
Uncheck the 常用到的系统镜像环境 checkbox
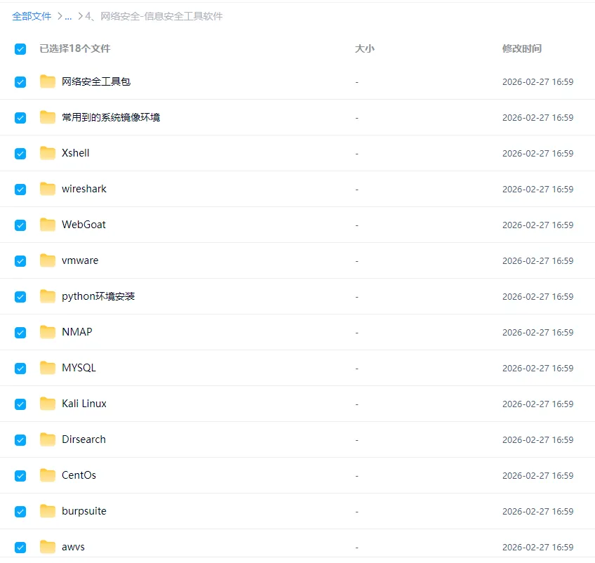coord(20,118)
